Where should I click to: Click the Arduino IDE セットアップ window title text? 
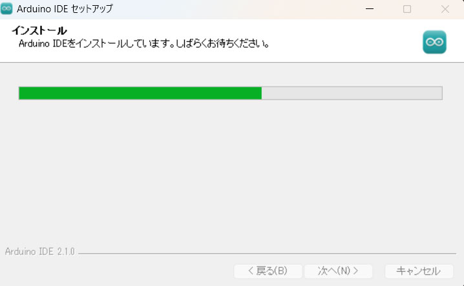[65, 9]
